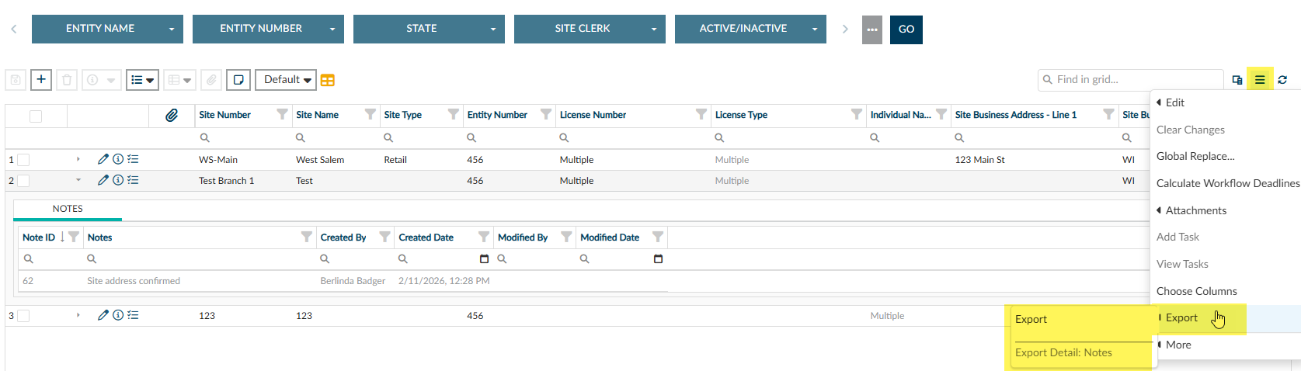This screenshot has width=1301, height=371.
Task: Click the Find in grid search field
Action: pyautogui.click(x=1134, y=79)
